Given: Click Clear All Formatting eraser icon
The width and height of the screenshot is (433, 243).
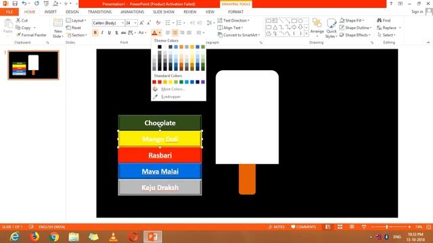Looking at the screenshot, I should pos(158,23).
